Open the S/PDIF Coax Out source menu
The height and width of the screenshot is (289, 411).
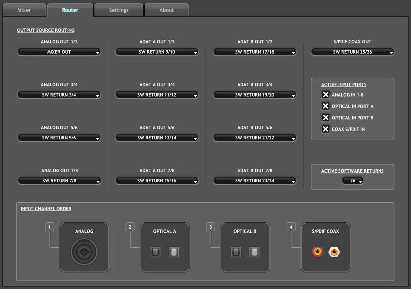click(352, 51)
